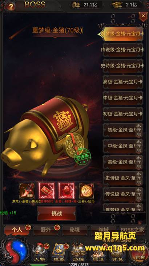Click the 挑战 challenge button

57,213
